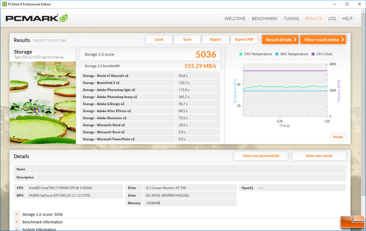The image size is (366, 231).
Task: Click the GPU Temperature legend swatch
Action: (x=277, y=54)
